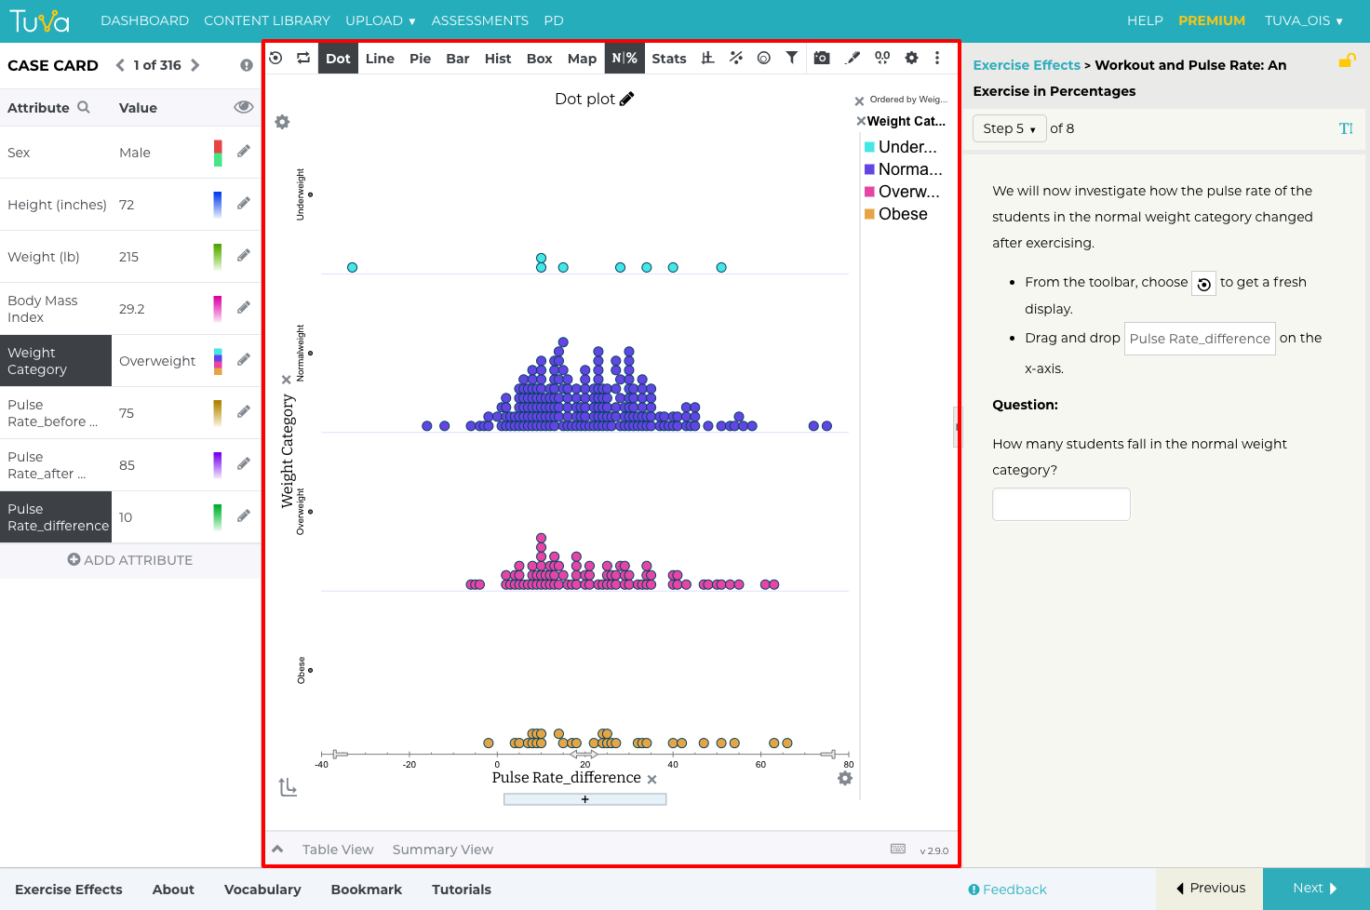This screenshot has width=1370, height=910.
Task: Open the Vocabulary tab
Action: 262,890
